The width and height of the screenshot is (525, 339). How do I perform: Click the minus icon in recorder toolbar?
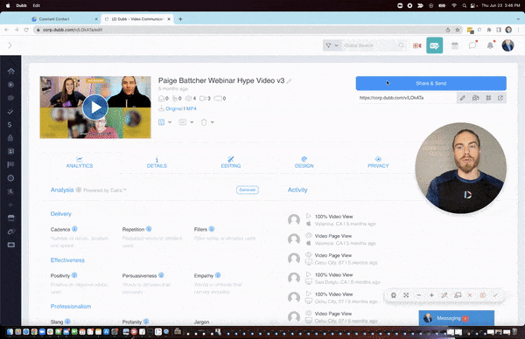[x=419, y=295]
